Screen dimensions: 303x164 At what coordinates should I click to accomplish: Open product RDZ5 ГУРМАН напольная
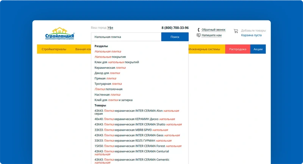(x=133, y=141)
